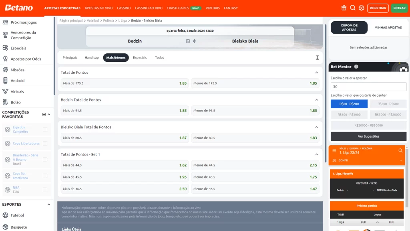Image resolution: width=410 pixels, height=231 pixels.
Task: Open the Virtuais sidebar icon
Action: pyautogui.click(x=5, y=91)
